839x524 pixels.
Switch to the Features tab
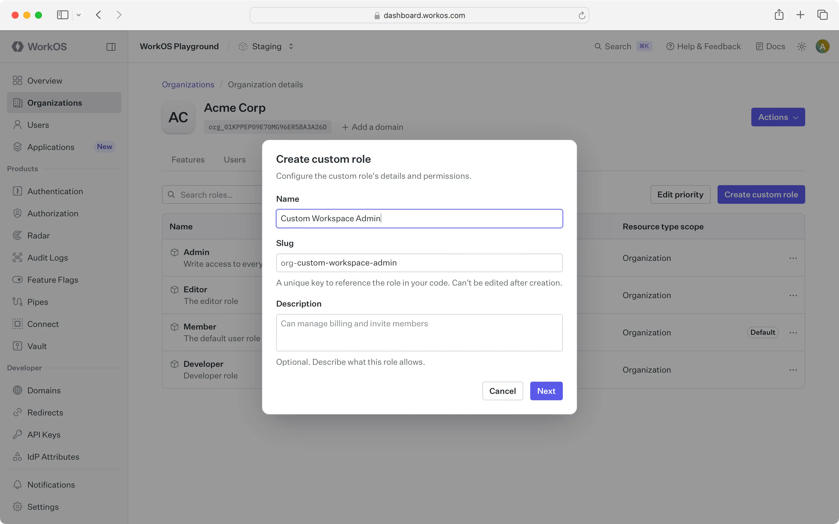tap(188, 160)
